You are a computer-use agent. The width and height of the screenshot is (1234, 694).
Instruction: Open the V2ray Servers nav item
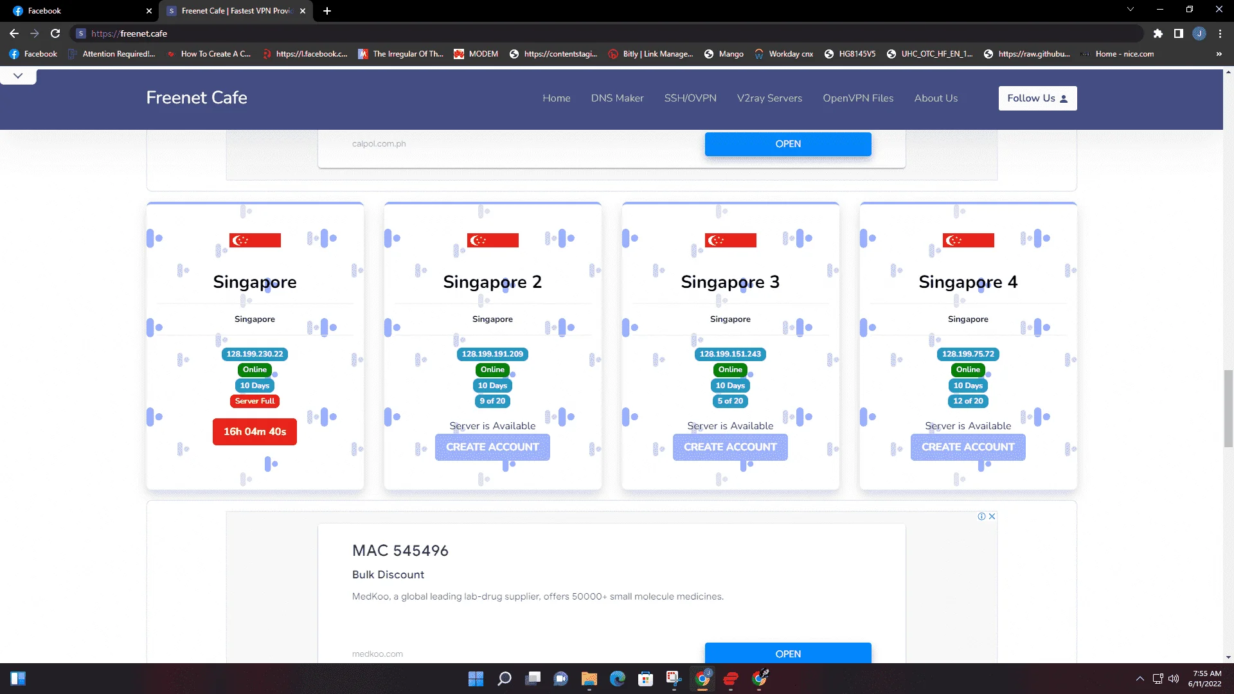point(769,98)
